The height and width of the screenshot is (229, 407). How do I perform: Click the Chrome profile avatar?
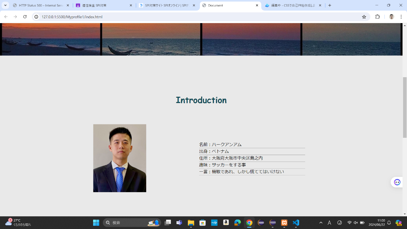(391, 17)
